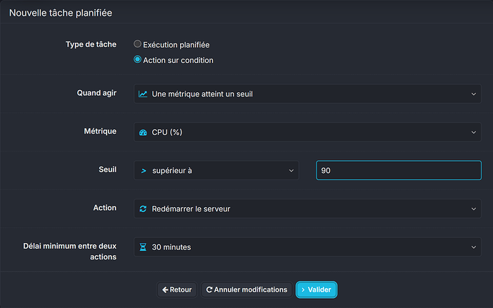Image resolution: width=493 pixels, height=308 pixels.
Task: Click the Quand agir label
Action: click(x=96, y=93)
